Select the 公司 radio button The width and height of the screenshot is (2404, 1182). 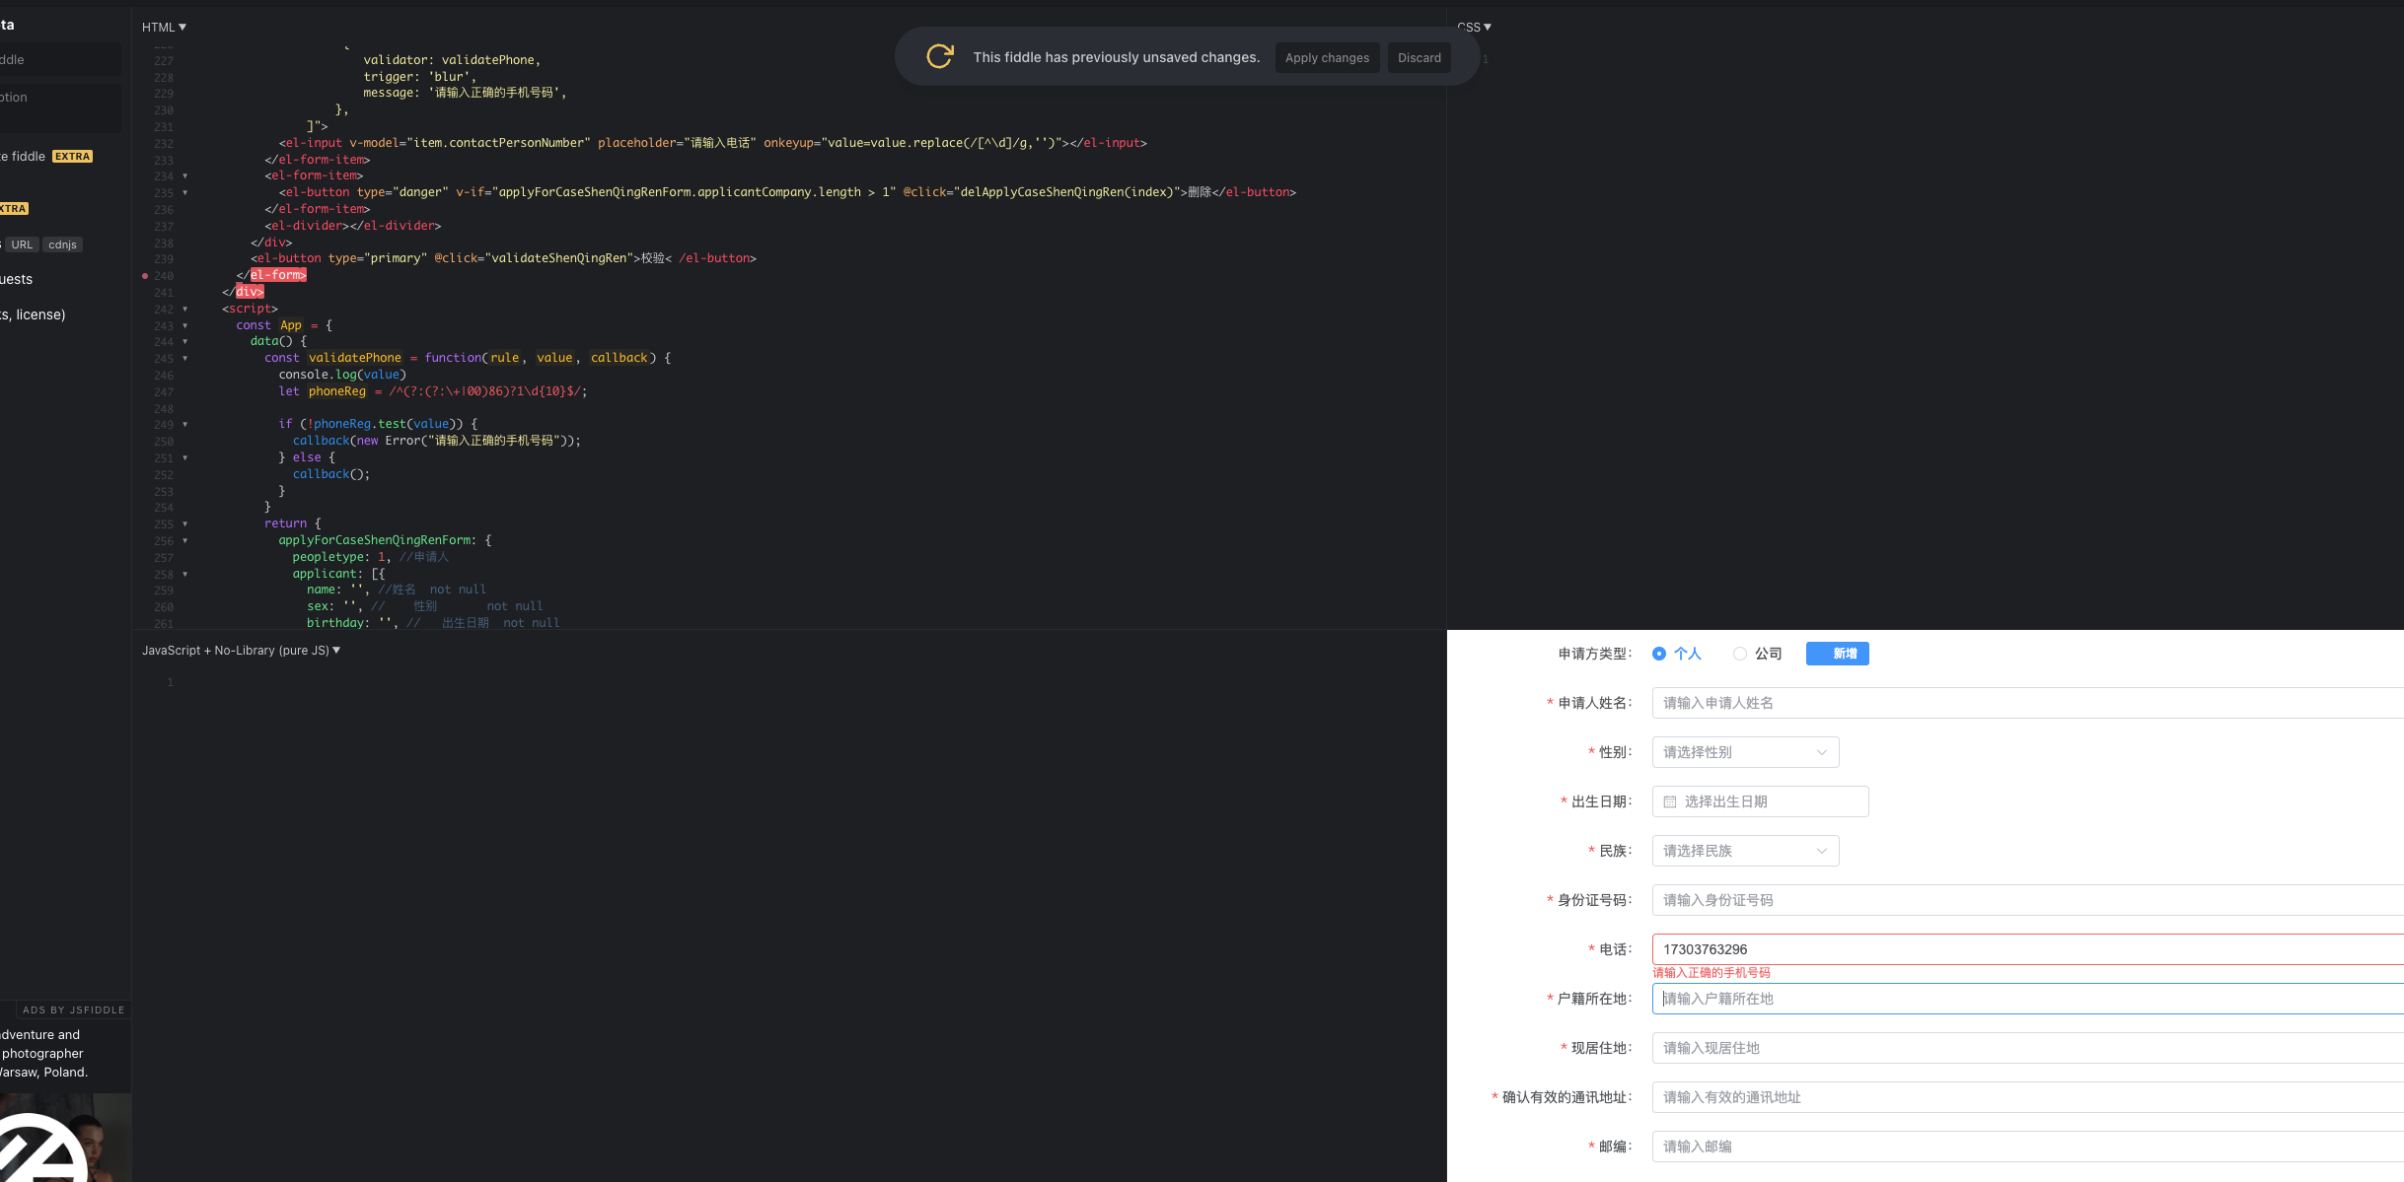(1741, 653)
